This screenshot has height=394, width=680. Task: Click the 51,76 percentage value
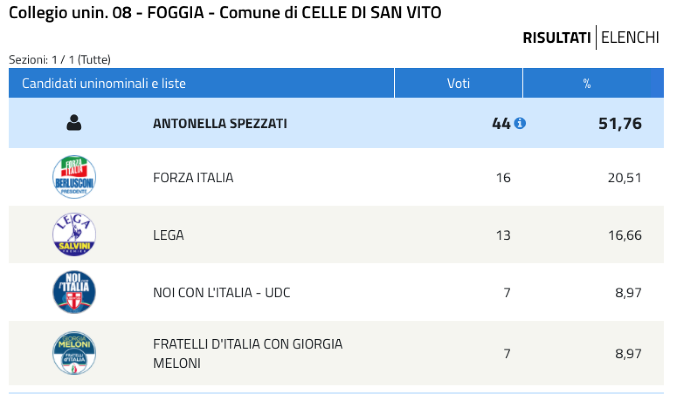[620, 124]
